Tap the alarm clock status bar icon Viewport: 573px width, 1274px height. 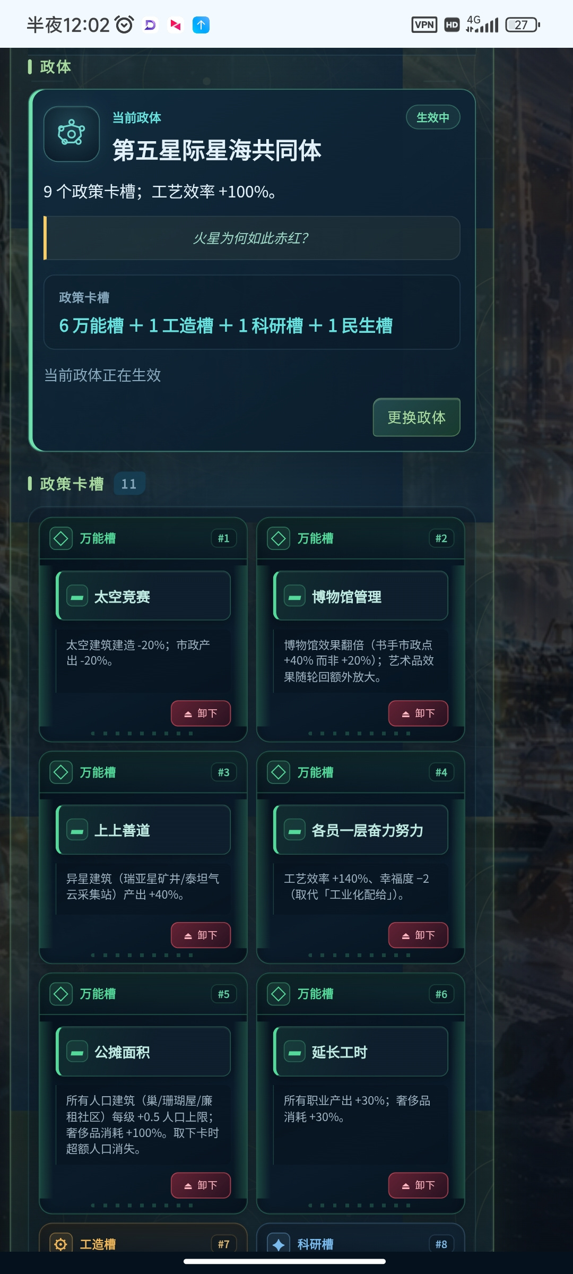pyautogui.click(x=125, y=25)
